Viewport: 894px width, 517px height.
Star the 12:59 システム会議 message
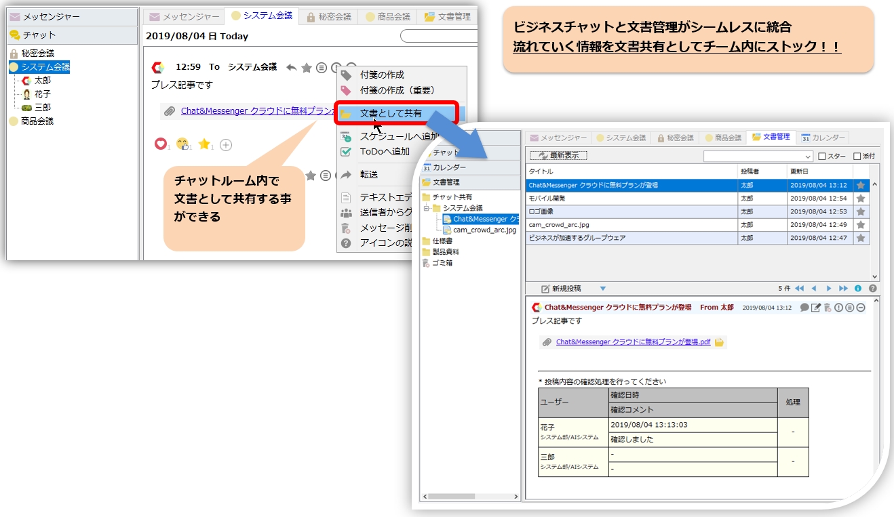tap(307, 67)
